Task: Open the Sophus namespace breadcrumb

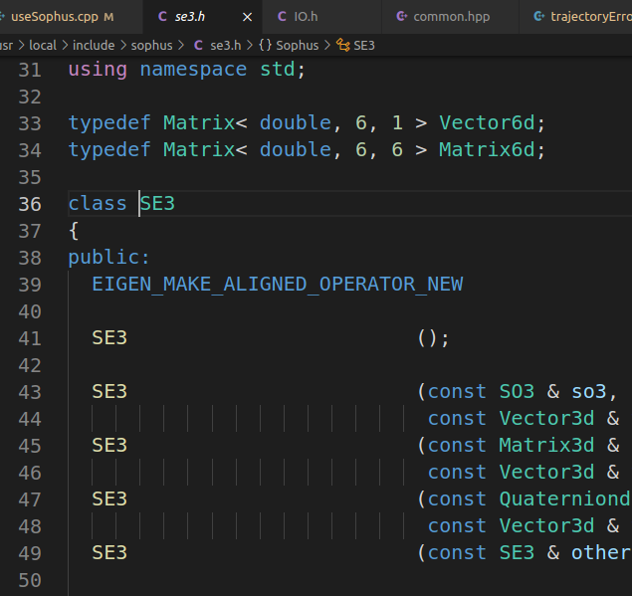Action: pyautogui.click(x=297, y=45)
